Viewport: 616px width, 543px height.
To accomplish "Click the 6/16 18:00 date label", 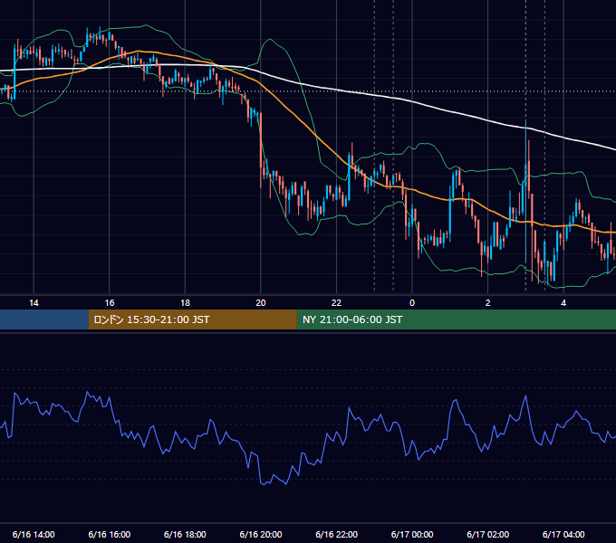I will [x=185, y=534].
